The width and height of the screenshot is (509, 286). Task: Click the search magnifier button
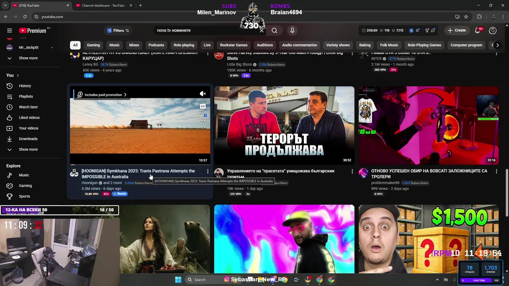point(274,30)
